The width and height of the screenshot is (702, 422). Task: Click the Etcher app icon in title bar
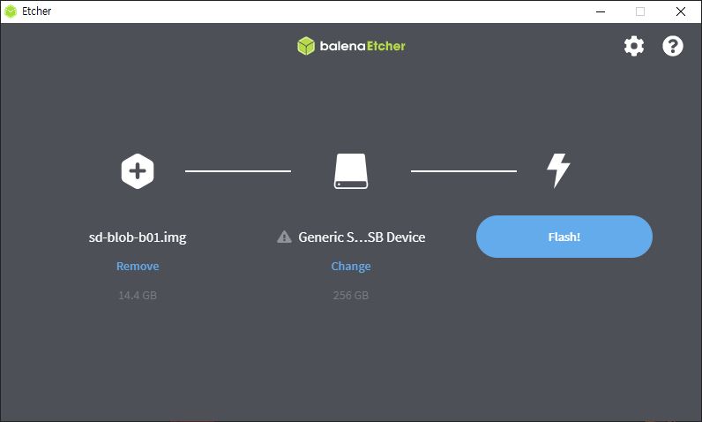tap(11, 11)
